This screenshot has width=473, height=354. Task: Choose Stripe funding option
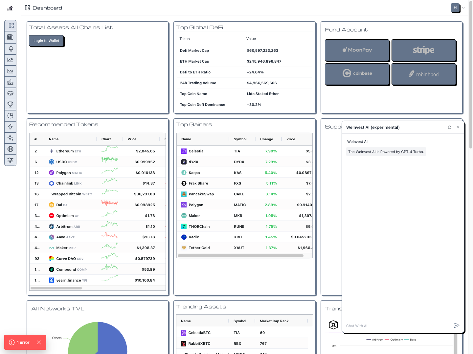424,50
